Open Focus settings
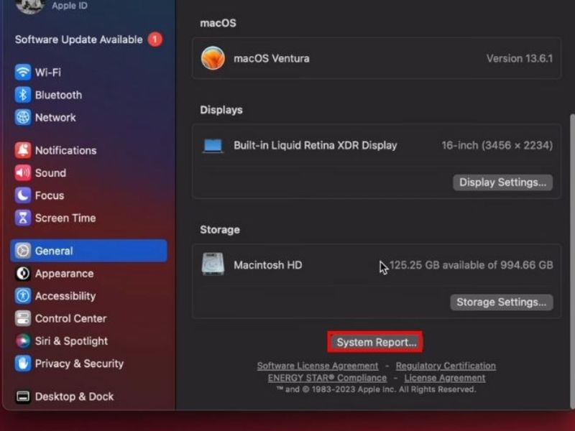 88,195
